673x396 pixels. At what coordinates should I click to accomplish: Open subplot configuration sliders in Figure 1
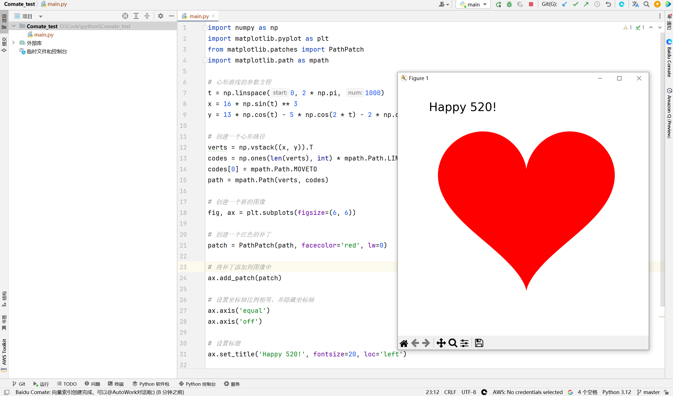pos(464,343)
